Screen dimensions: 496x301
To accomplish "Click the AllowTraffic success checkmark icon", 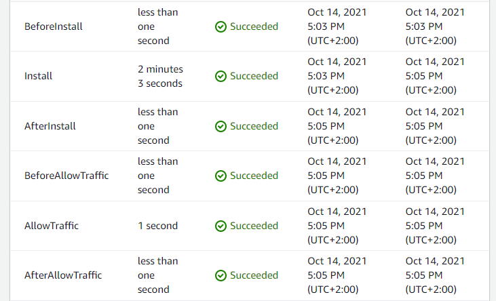I will click(221, 226).
